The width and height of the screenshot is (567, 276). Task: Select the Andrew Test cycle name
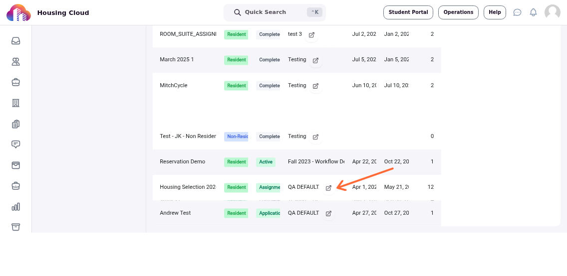(x=175, y=213)
